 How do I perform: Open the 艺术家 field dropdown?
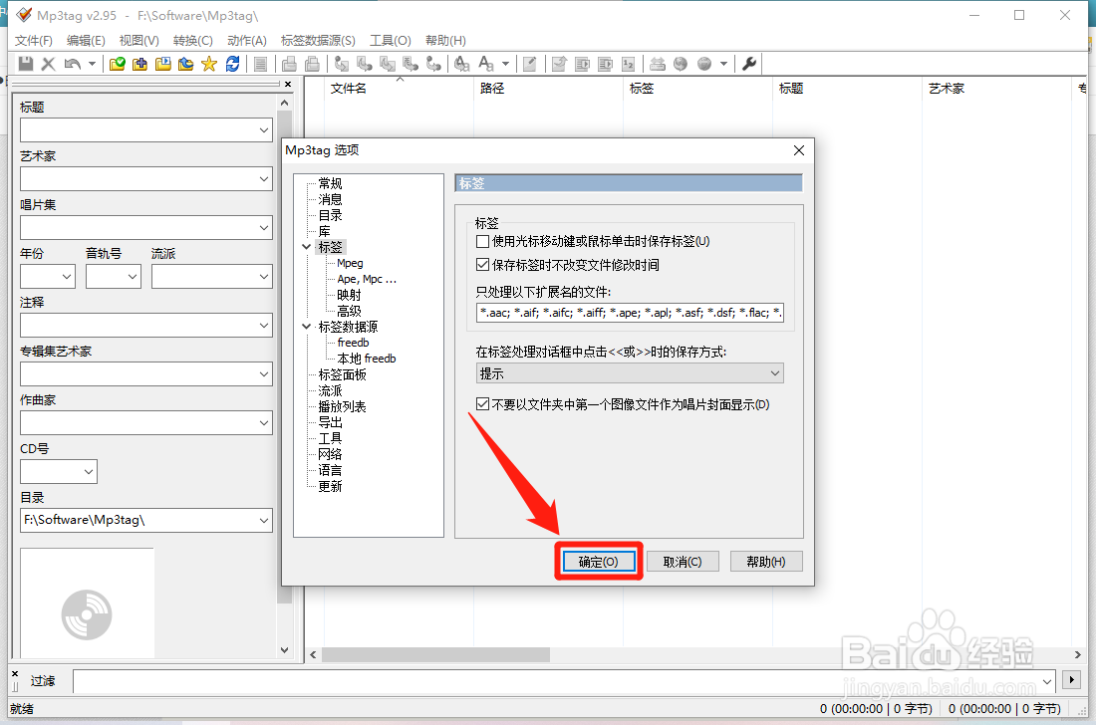point(263,179)
